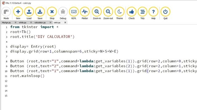This screenshot has width=197, height=110.
Task: Click line 8 Button text="1" code
Action: [103, 61]
